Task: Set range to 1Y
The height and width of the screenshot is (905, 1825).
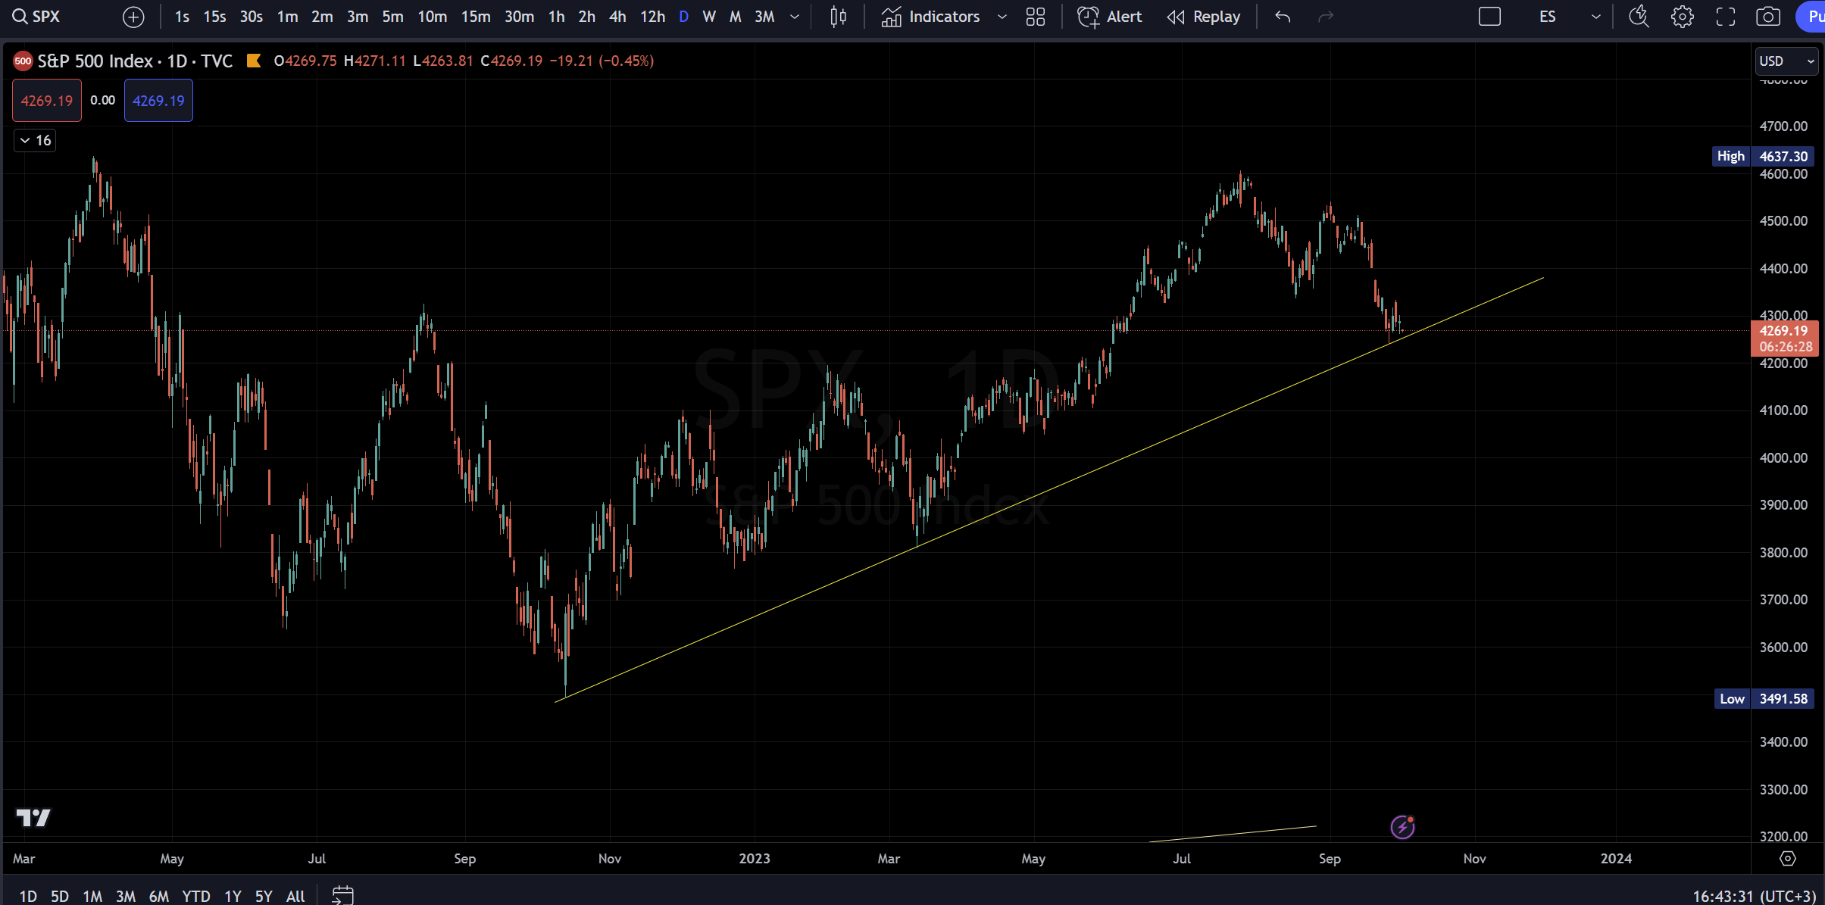Action: pyautogui.click(x=233, y=896)
